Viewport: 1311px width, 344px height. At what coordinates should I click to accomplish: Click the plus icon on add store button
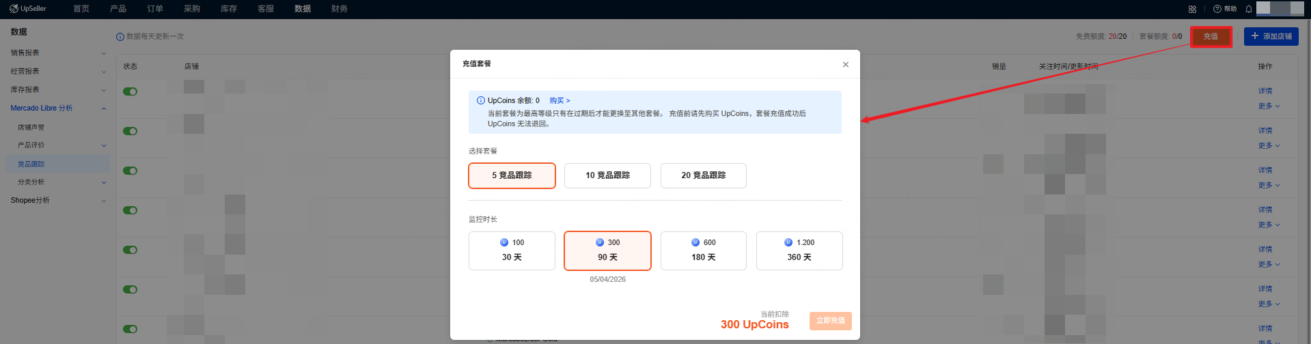coord(1254,36)
